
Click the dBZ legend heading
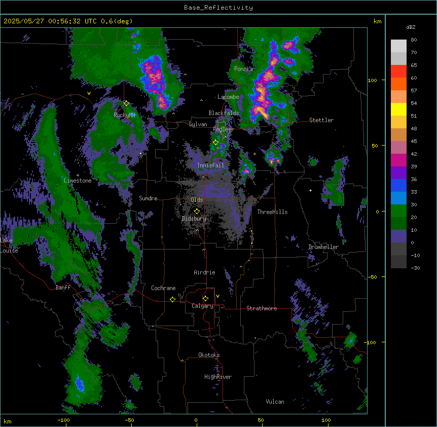(x=411, y=27)
